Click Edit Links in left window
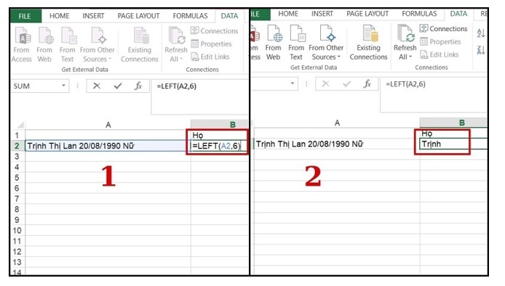Screen dimensions: 505x286 [x=210, y=57]
